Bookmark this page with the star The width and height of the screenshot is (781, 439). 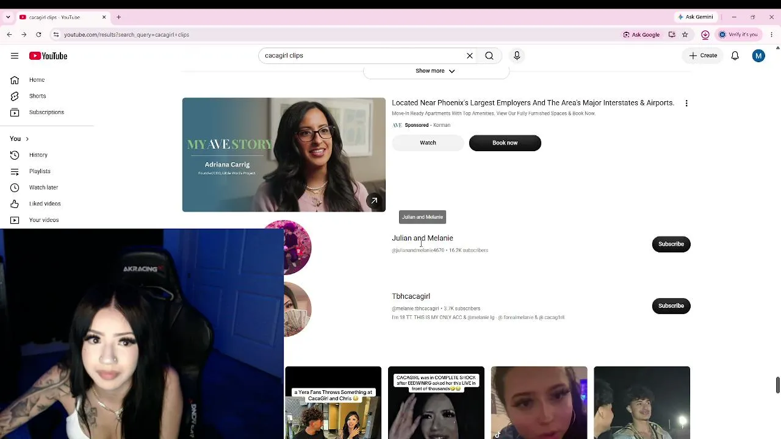tap(685, 35)
